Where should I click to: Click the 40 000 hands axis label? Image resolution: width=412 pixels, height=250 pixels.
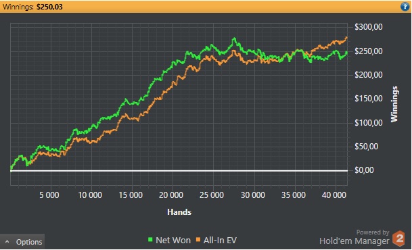click(x=334, y=195)
